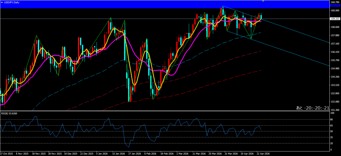Click the RSI(6) 53.6260 indicator label

(10, 113)
